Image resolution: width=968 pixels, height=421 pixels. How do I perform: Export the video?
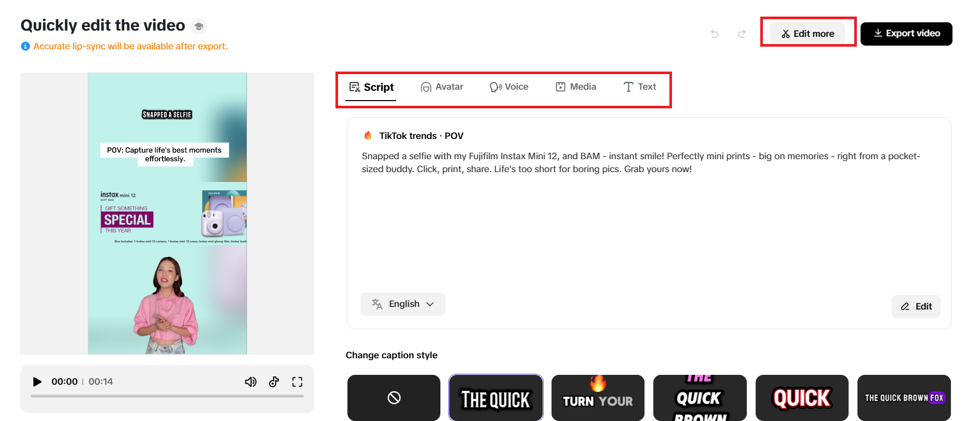pos(906,34)
